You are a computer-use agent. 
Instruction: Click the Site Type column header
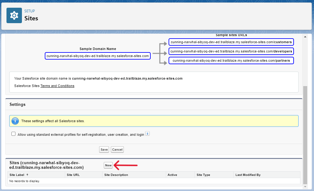point(203,175)
